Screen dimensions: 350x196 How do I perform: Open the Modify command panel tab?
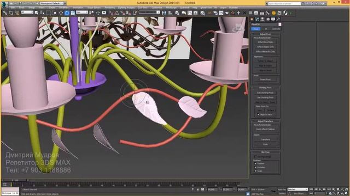click(x=257, y=20)
